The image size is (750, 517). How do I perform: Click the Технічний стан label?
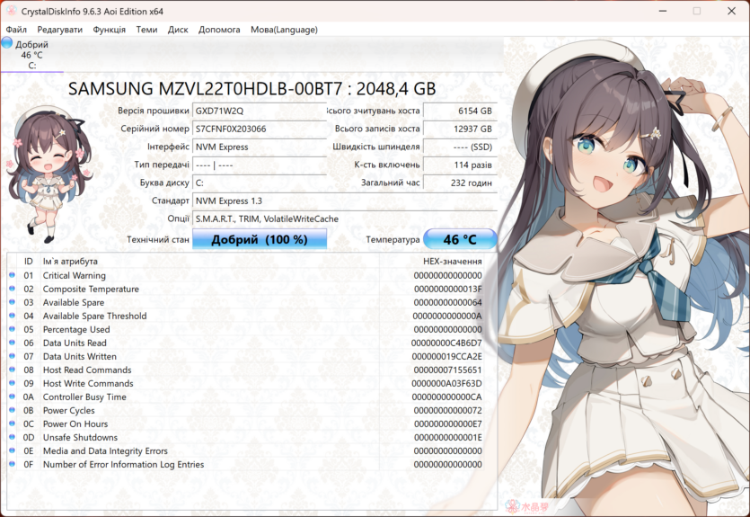coord(158,239)
